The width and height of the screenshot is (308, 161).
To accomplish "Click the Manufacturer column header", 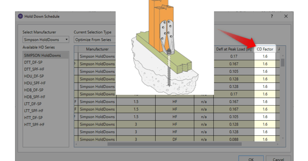I will (97, 49).
